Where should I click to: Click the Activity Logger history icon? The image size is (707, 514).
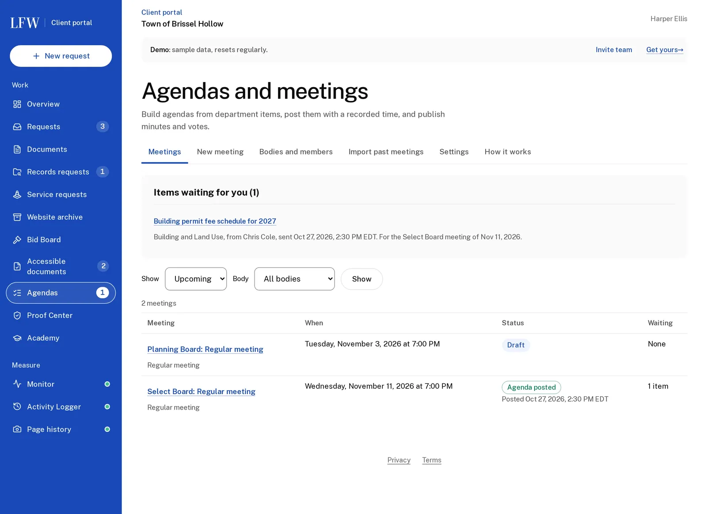(17, 407)
